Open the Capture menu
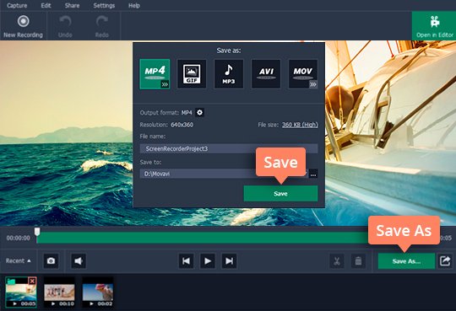This screenshot has width=456, height=311. click(x=17, y=6)
